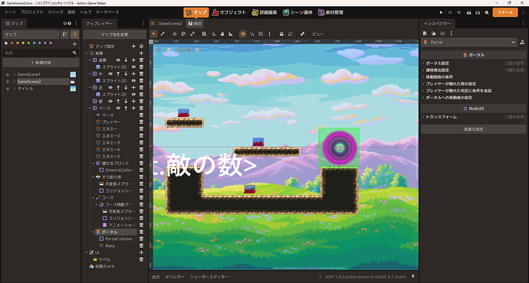529x283 pixels.
Task: Open the Portal node dropdown in inspector
Action: tap(469, 42)
